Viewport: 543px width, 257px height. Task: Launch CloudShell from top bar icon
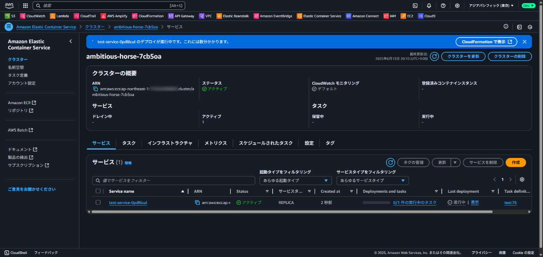click(415, 6)
